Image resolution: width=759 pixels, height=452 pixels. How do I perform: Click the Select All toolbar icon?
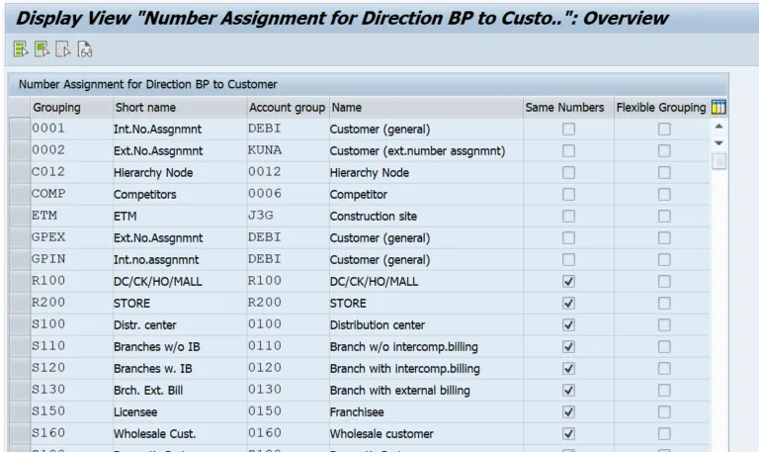click(20, 48)
